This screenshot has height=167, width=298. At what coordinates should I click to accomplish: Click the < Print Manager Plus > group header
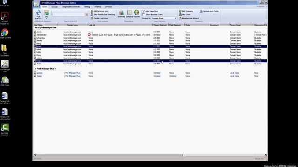point(46,69)
